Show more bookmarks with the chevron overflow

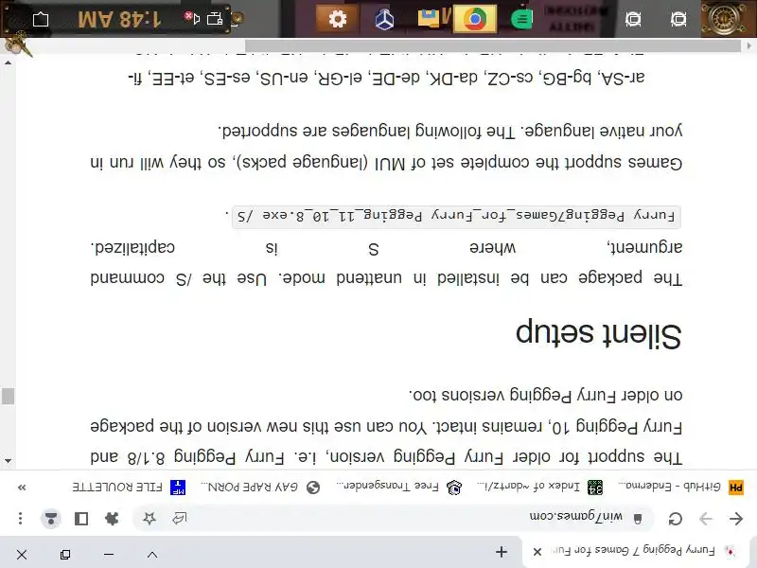tap(22, 487)
